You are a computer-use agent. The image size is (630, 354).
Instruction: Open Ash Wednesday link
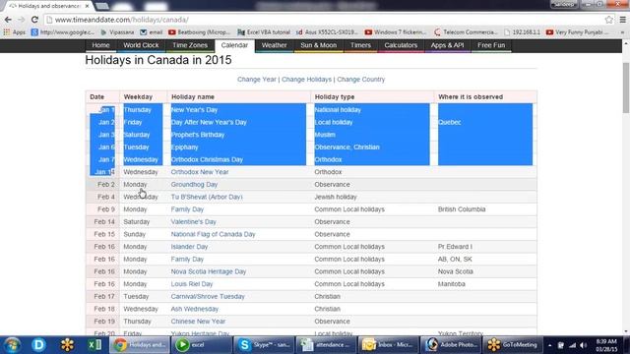pos(195,309)
